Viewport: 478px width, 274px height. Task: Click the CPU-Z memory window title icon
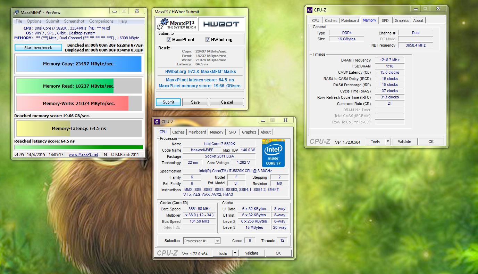(310, 10)
